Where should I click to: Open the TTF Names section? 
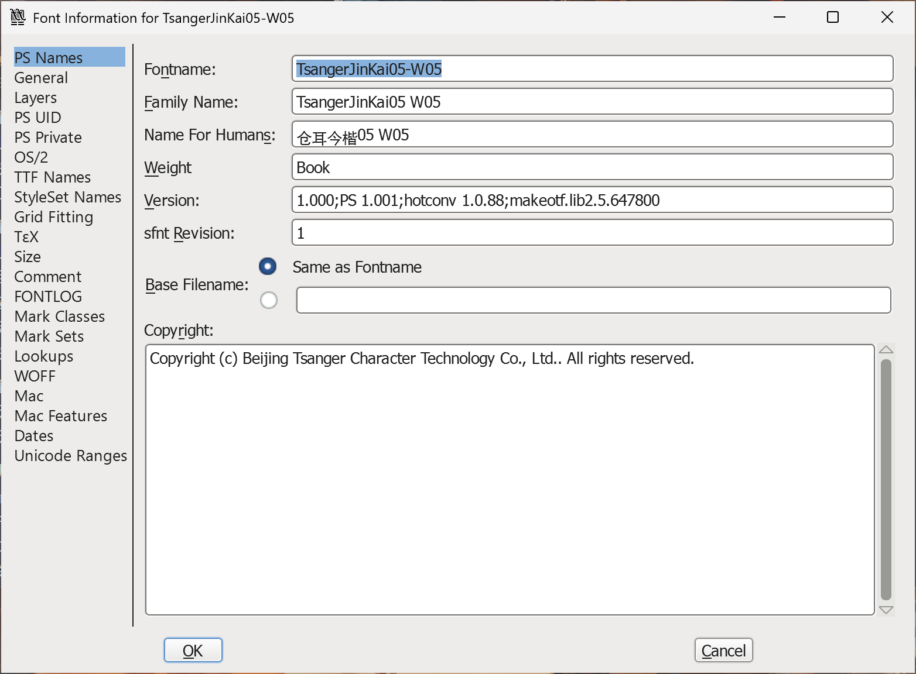point(53,177)
